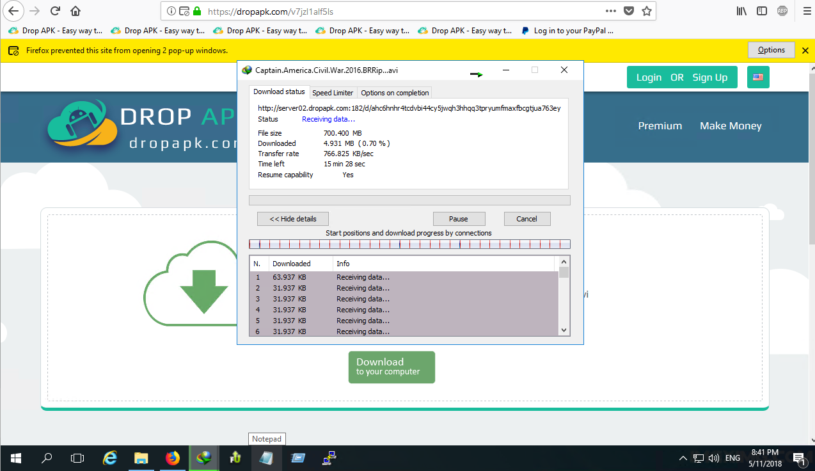Click the server02.dropapk.com download URL text

(x=409, y=108)
